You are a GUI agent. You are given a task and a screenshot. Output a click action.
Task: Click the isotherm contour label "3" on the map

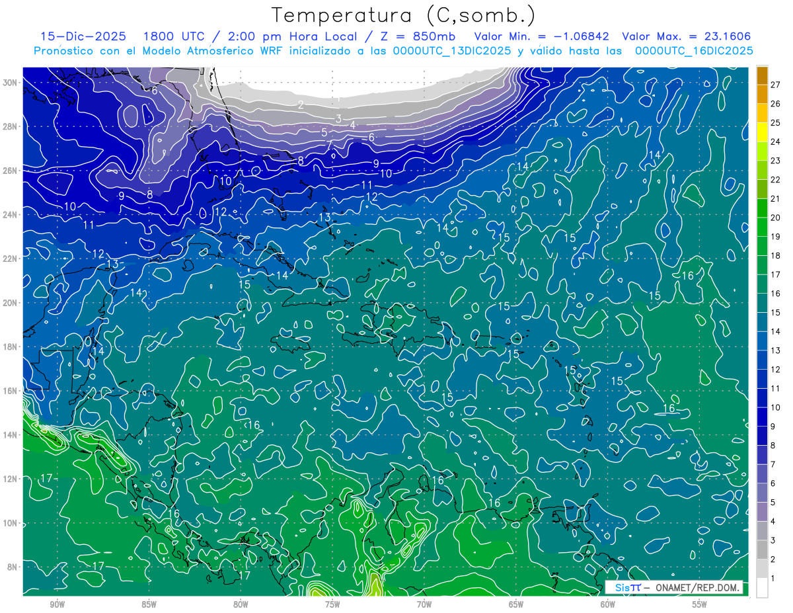tap(338, 119)
